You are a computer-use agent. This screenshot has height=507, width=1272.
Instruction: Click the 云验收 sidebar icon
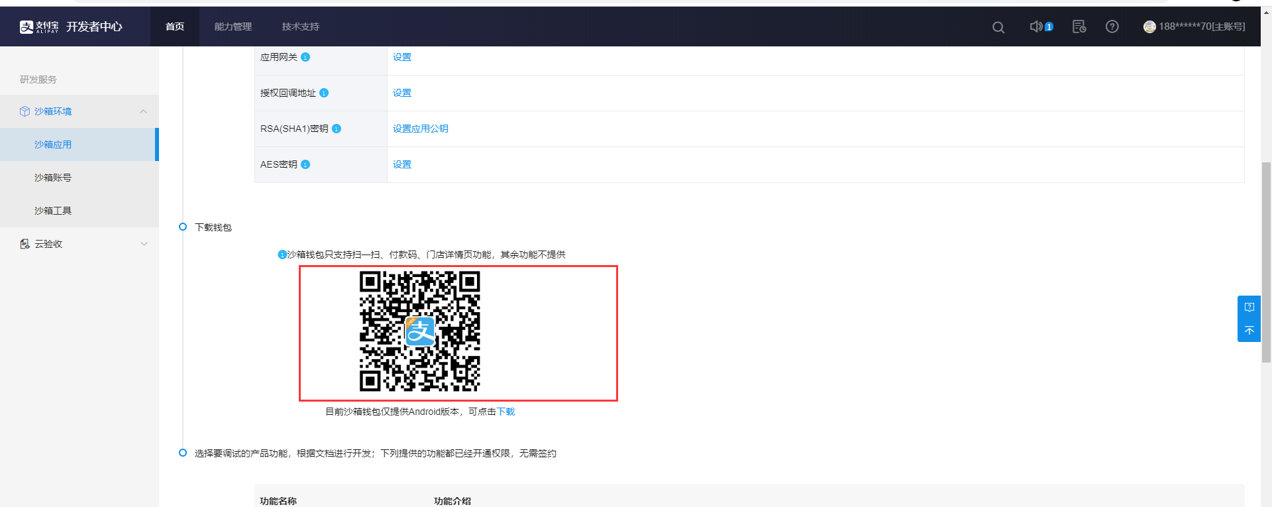click(x=25, y=244)
